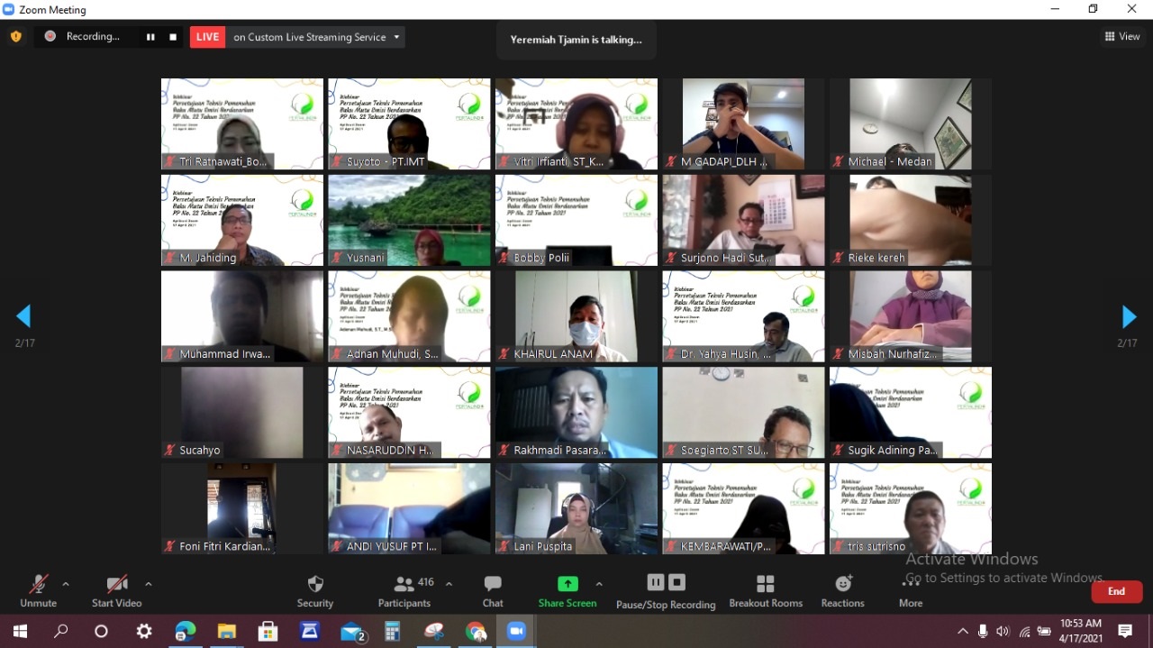Expand video options arrow next to Start Video

point(149,584)
